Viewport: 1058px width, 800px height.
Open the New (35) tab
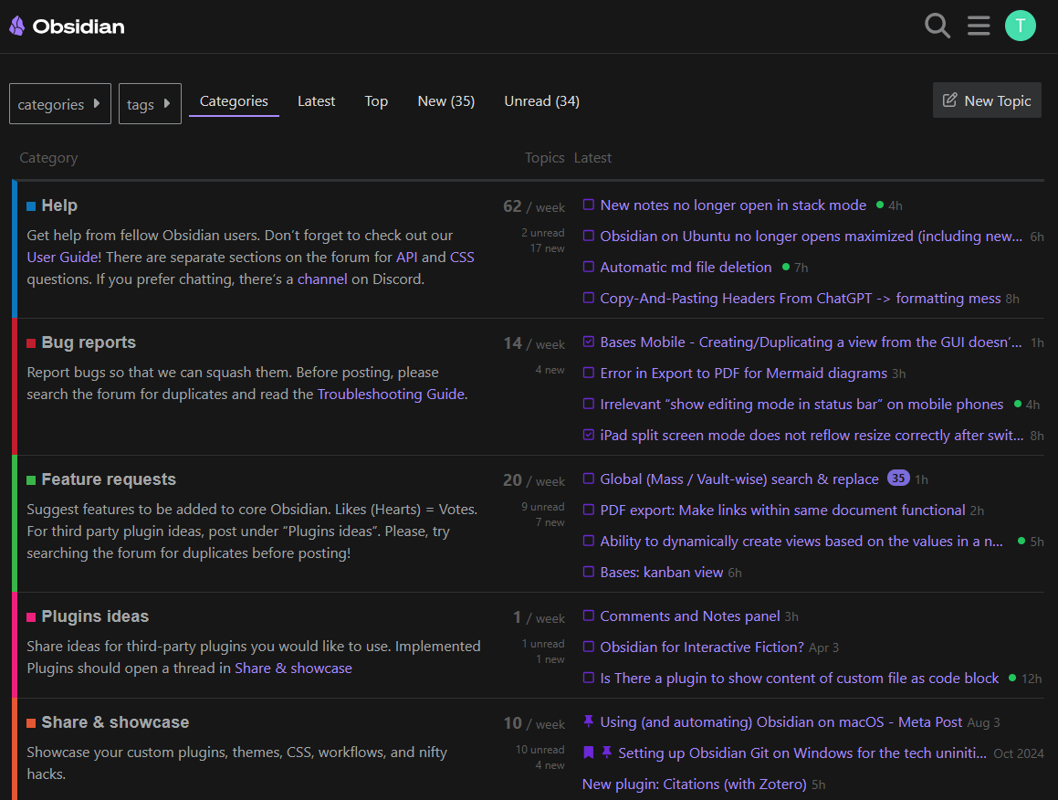click(445, 101)
